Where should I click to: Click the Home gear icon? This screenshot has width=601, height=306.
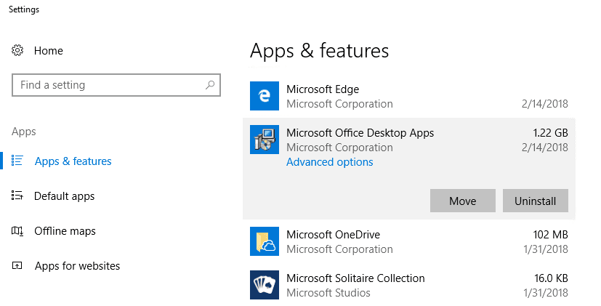pos(17,50)
